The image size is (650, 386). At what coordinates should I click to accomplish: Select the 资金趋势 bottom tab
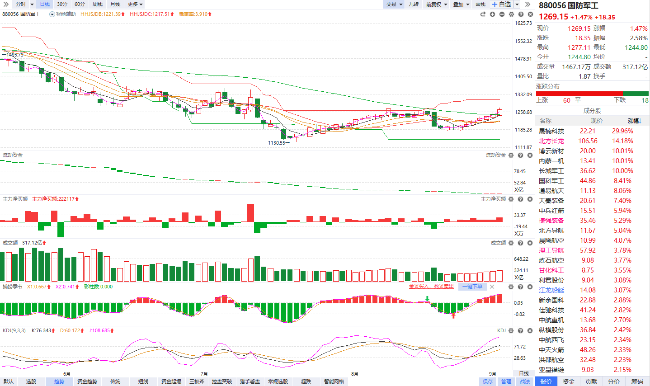coord(87,381)
